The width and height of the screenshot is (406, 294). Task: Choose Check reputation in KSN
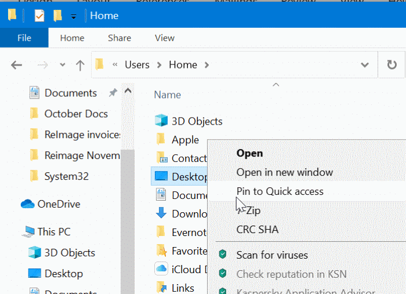point(292,274)
